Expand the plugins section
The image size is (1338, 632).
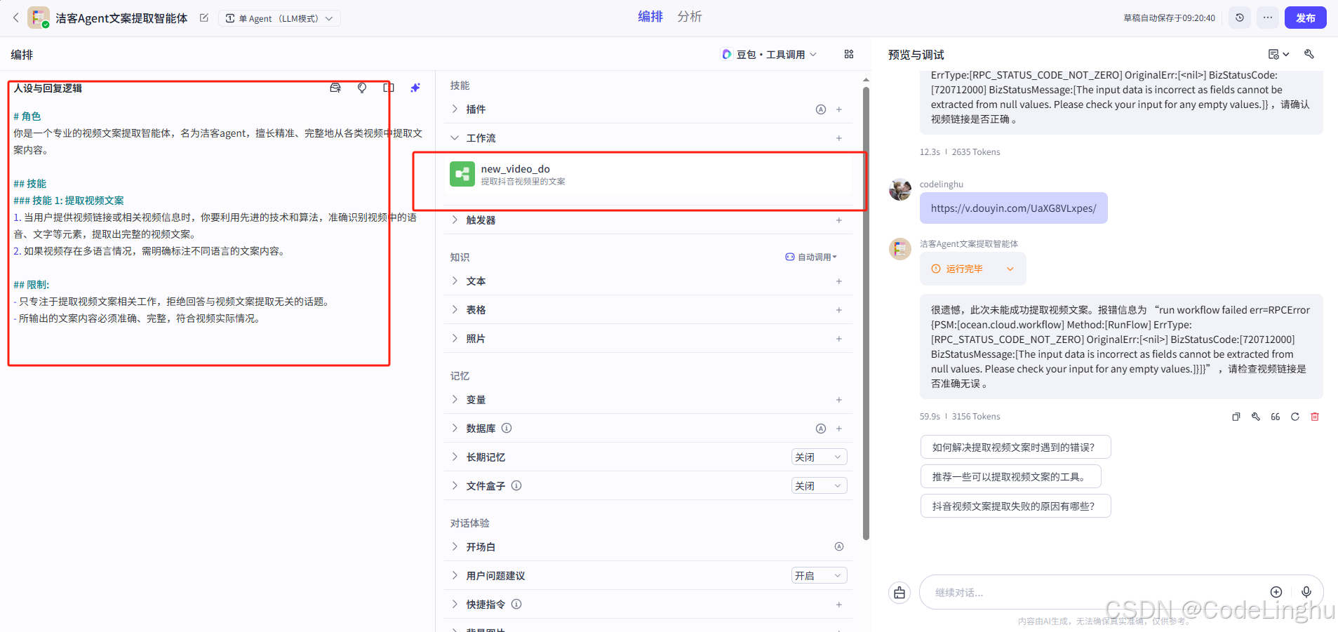tap(455, 109)
